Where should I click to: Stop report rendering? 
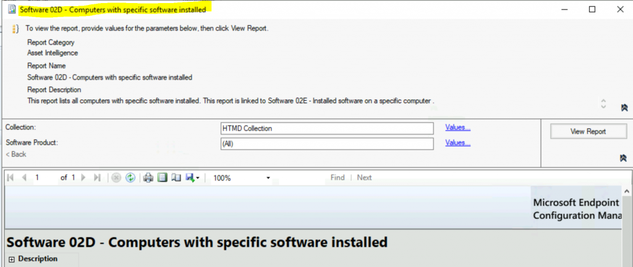[116, 178]
